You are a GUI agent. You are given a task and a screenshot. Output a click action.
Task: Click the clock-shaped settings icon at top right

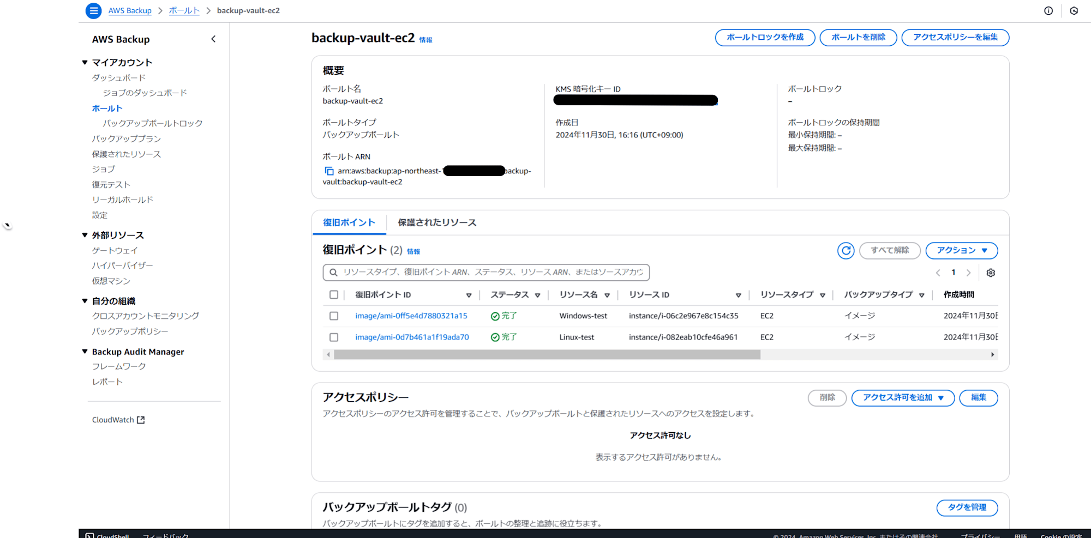click(1074, 10)
